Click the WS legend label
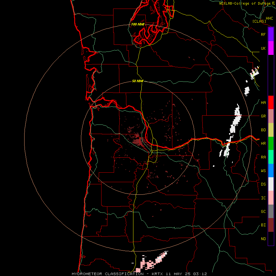Screen dimensions: 276x276 (x=263, y=171)
